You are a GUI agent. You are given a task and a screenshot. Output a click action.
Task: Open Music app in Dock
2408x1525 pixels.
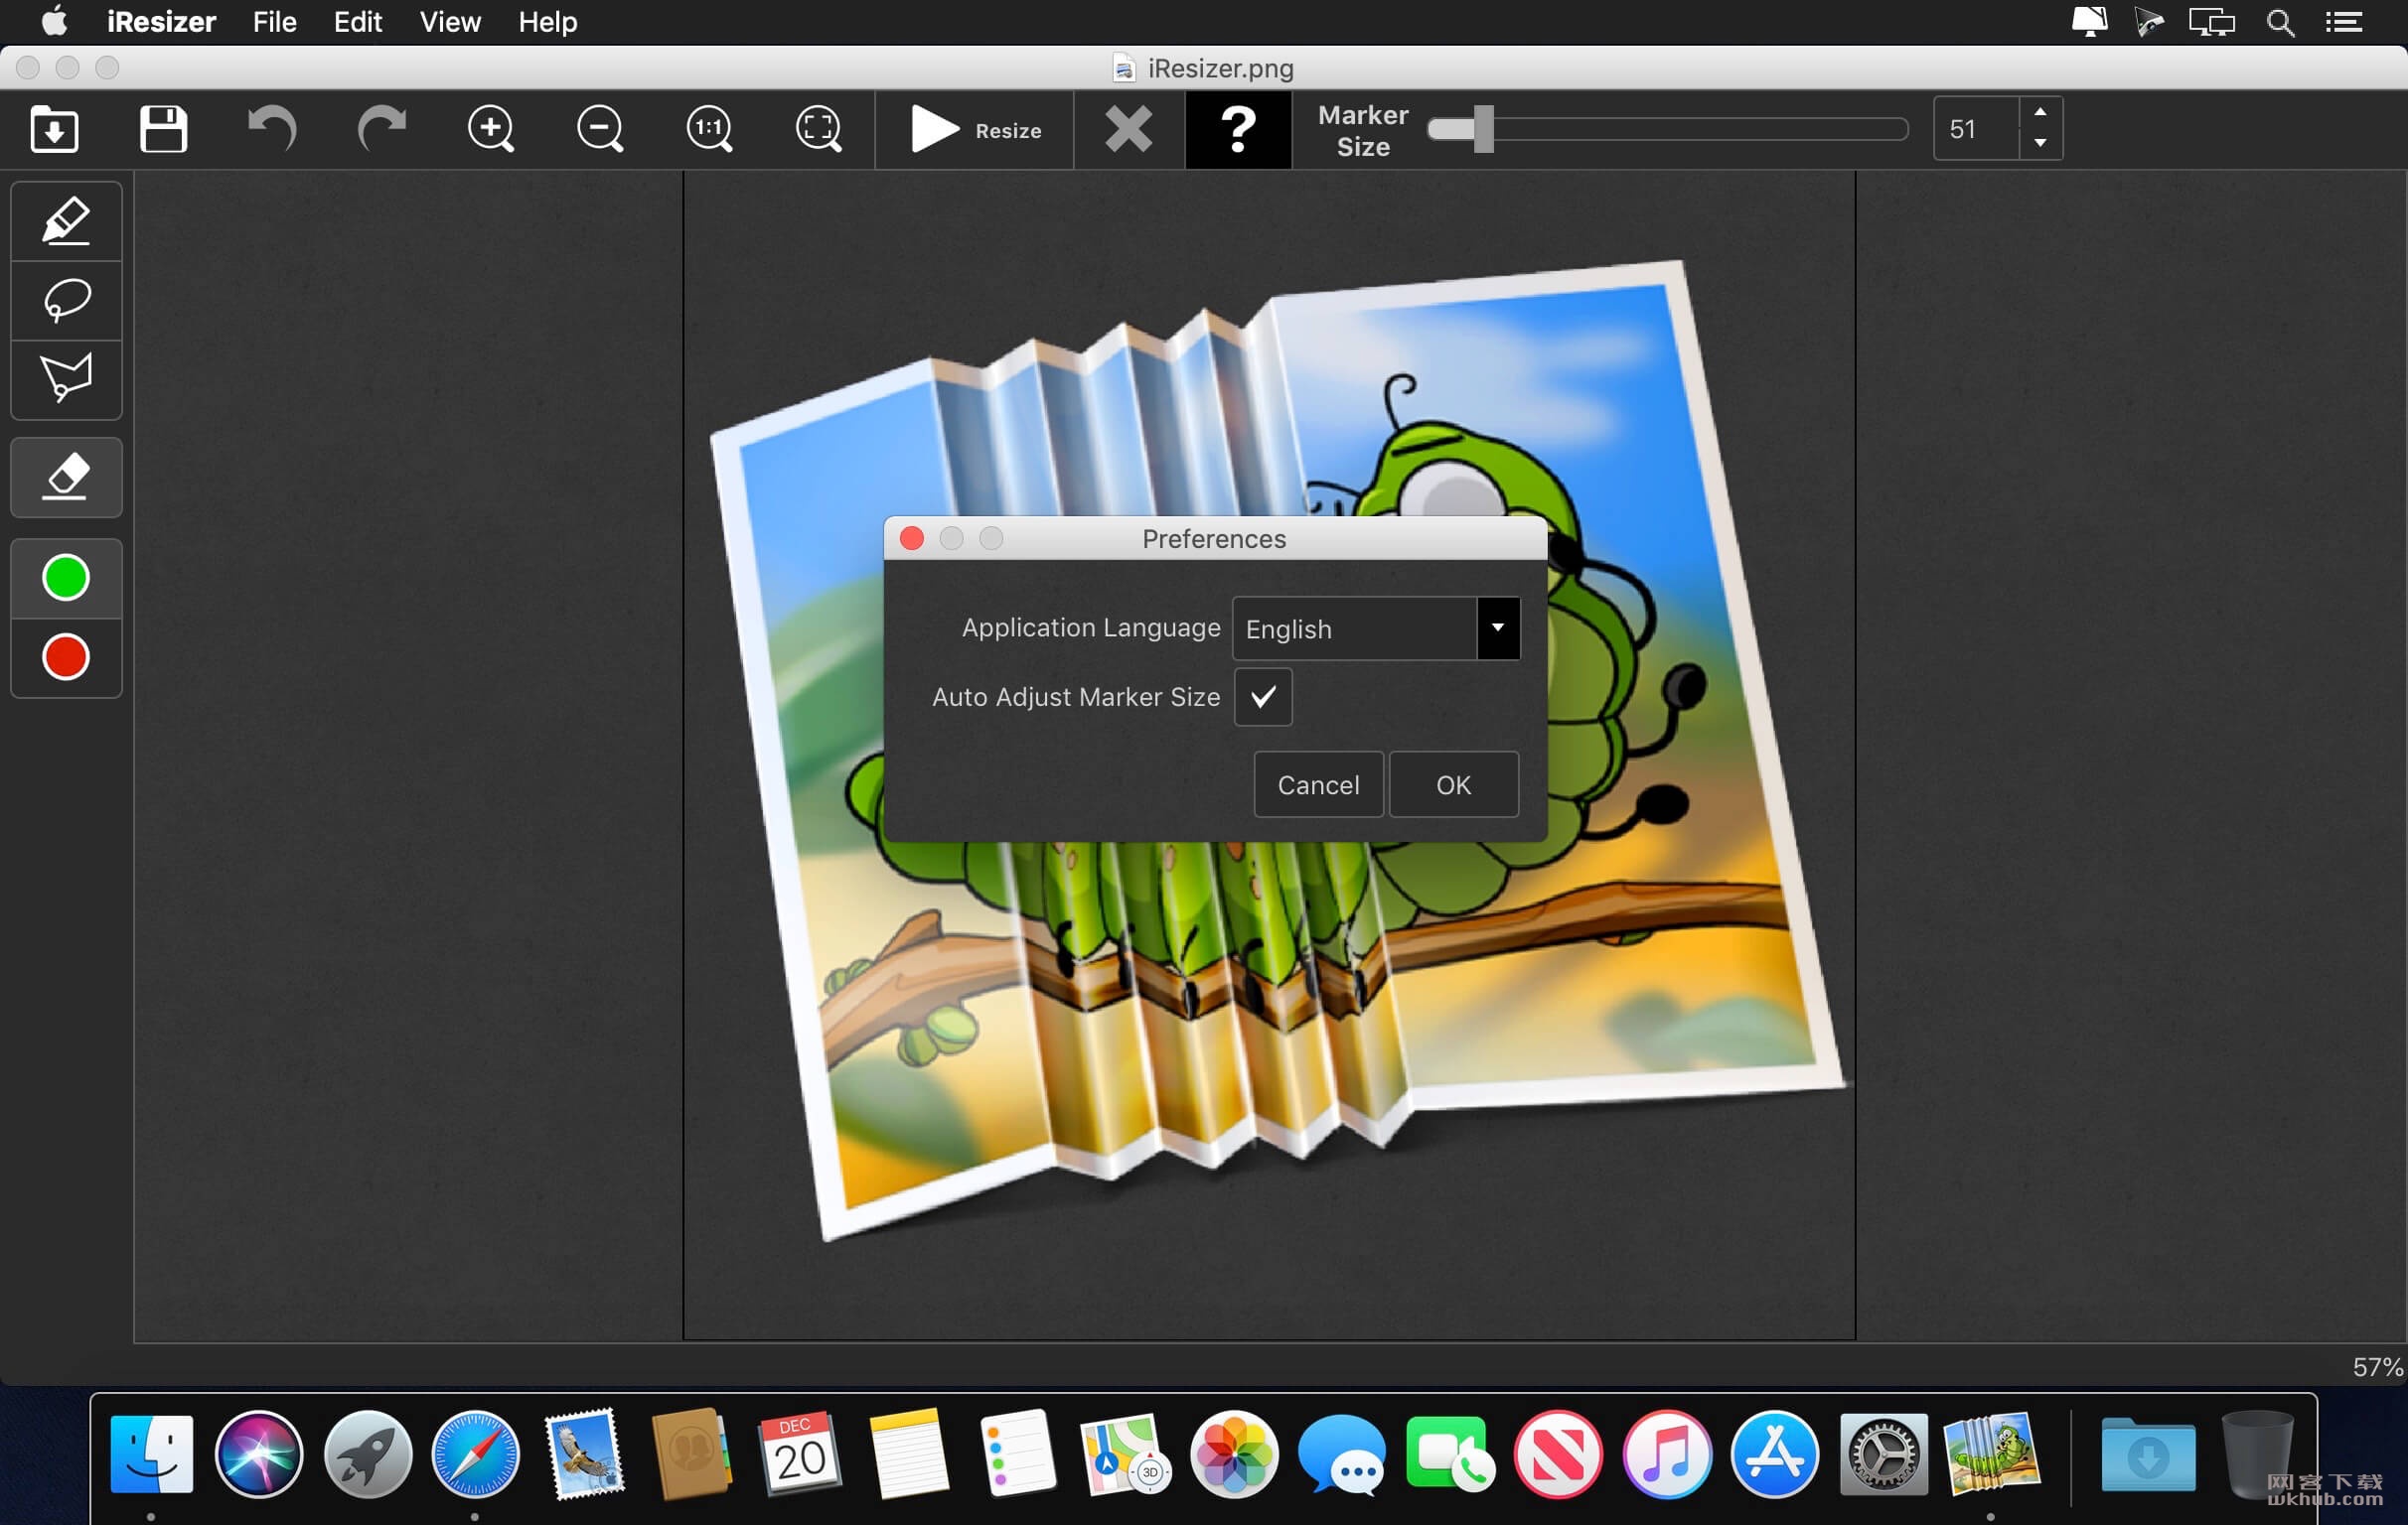(x=1667, y=1456)
